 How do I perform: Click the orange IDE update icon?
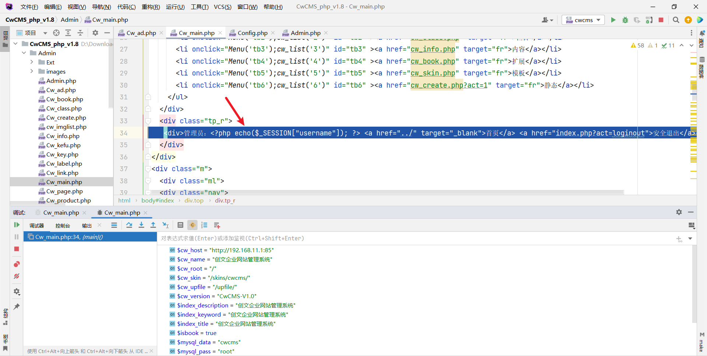point(688,20)
